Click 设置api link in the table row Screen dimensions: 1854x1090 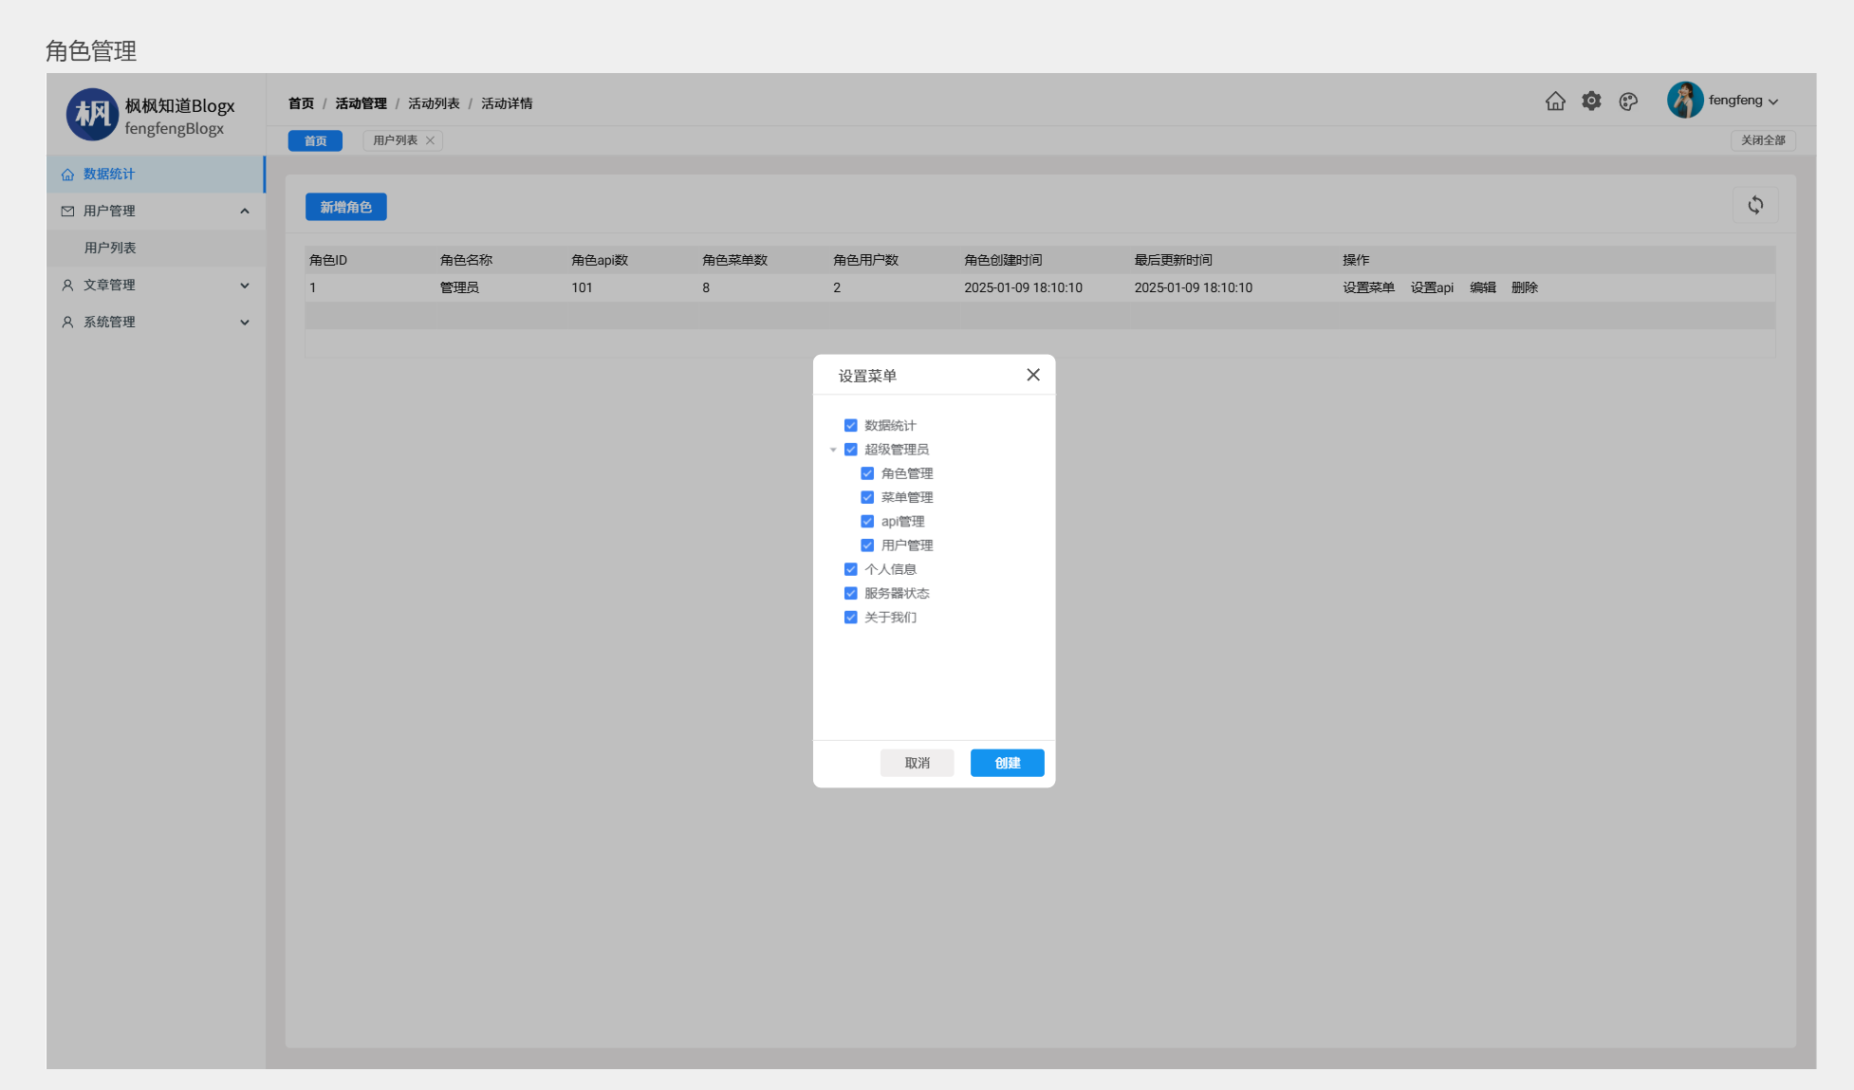1431,287
